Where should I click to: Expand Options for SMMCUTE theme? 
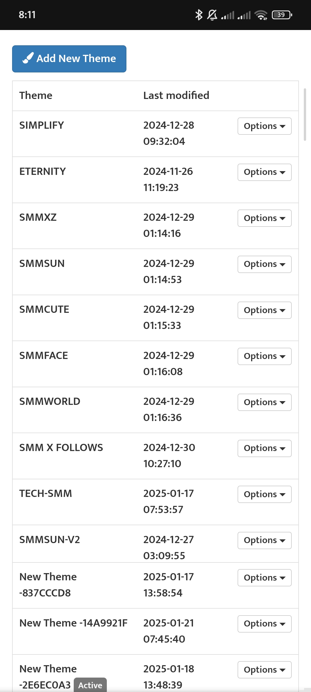pos(264,310)
